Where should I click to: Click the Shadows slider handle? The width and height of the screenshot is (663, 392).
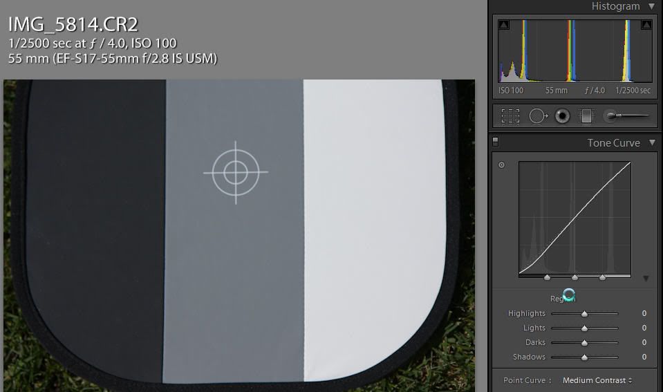pyautogui.click(x=584, y=357)
